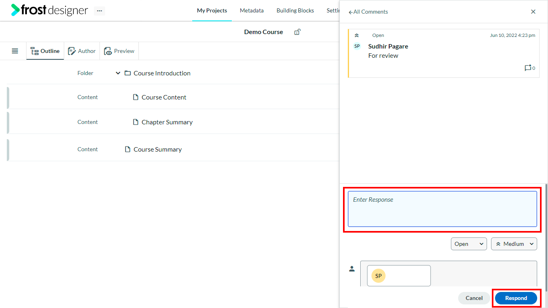
Task: Click the Cancel button
Action: [474, 298]
